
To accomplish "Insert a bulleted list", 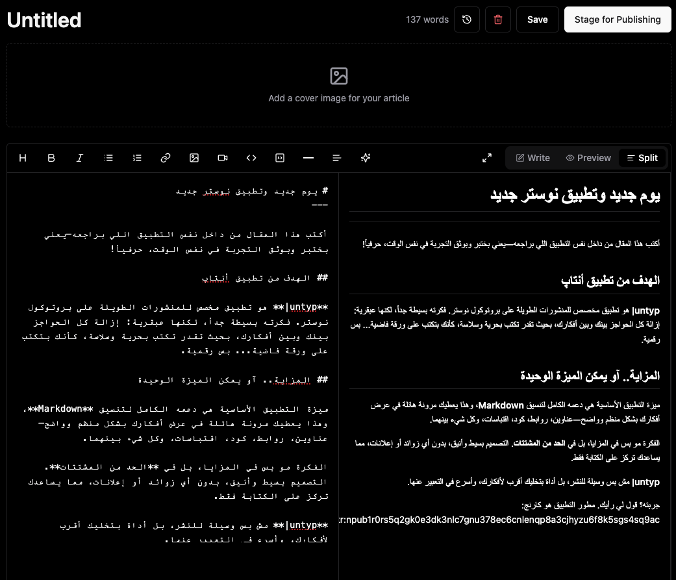I will point(108,158).
